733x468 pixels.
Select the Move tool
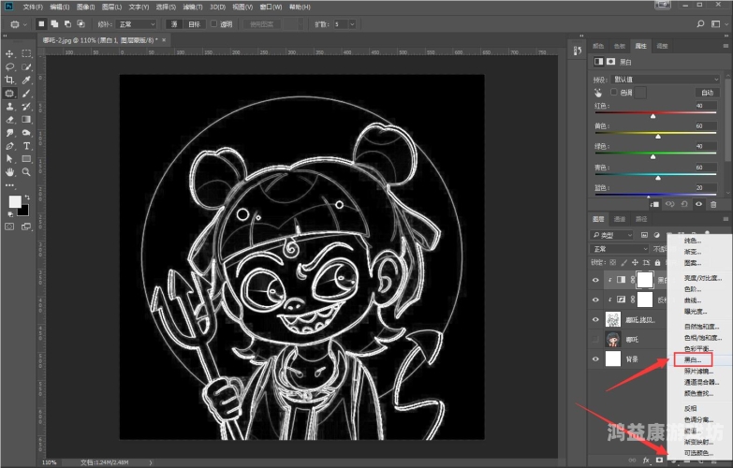pos(9,54)
